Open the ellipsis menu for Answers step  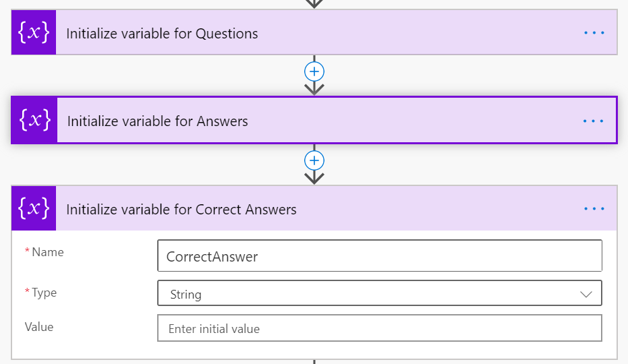point(593,121)
